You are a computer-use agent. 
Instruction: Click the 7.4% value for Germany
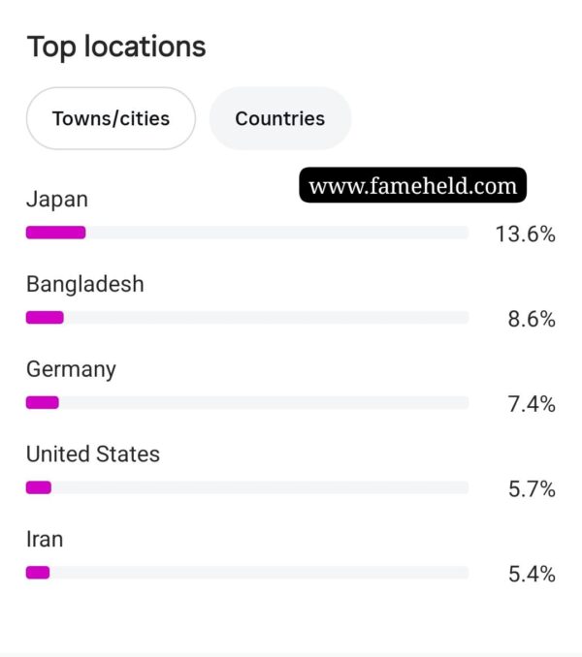point(532,404)
